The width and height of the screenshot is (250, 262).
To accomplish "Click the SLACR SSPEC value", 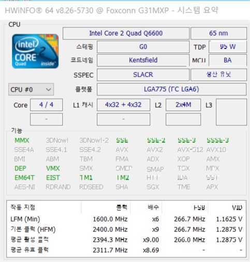I will 143,75.
